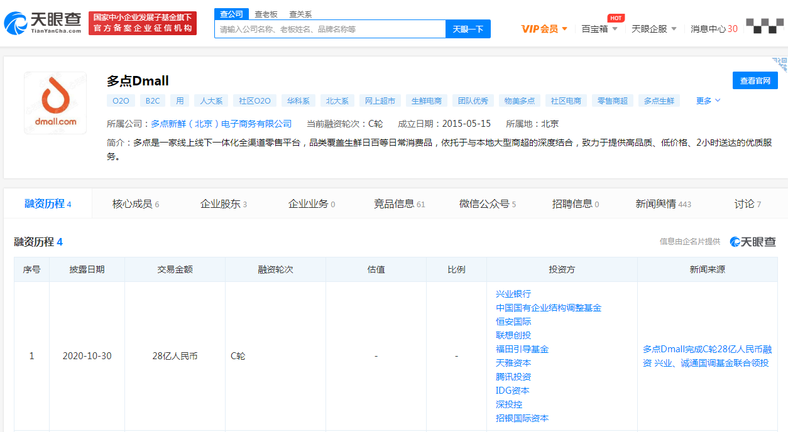Switch to the 企业业务 tab
Screen dimensions: 788x432
[312, 203]
